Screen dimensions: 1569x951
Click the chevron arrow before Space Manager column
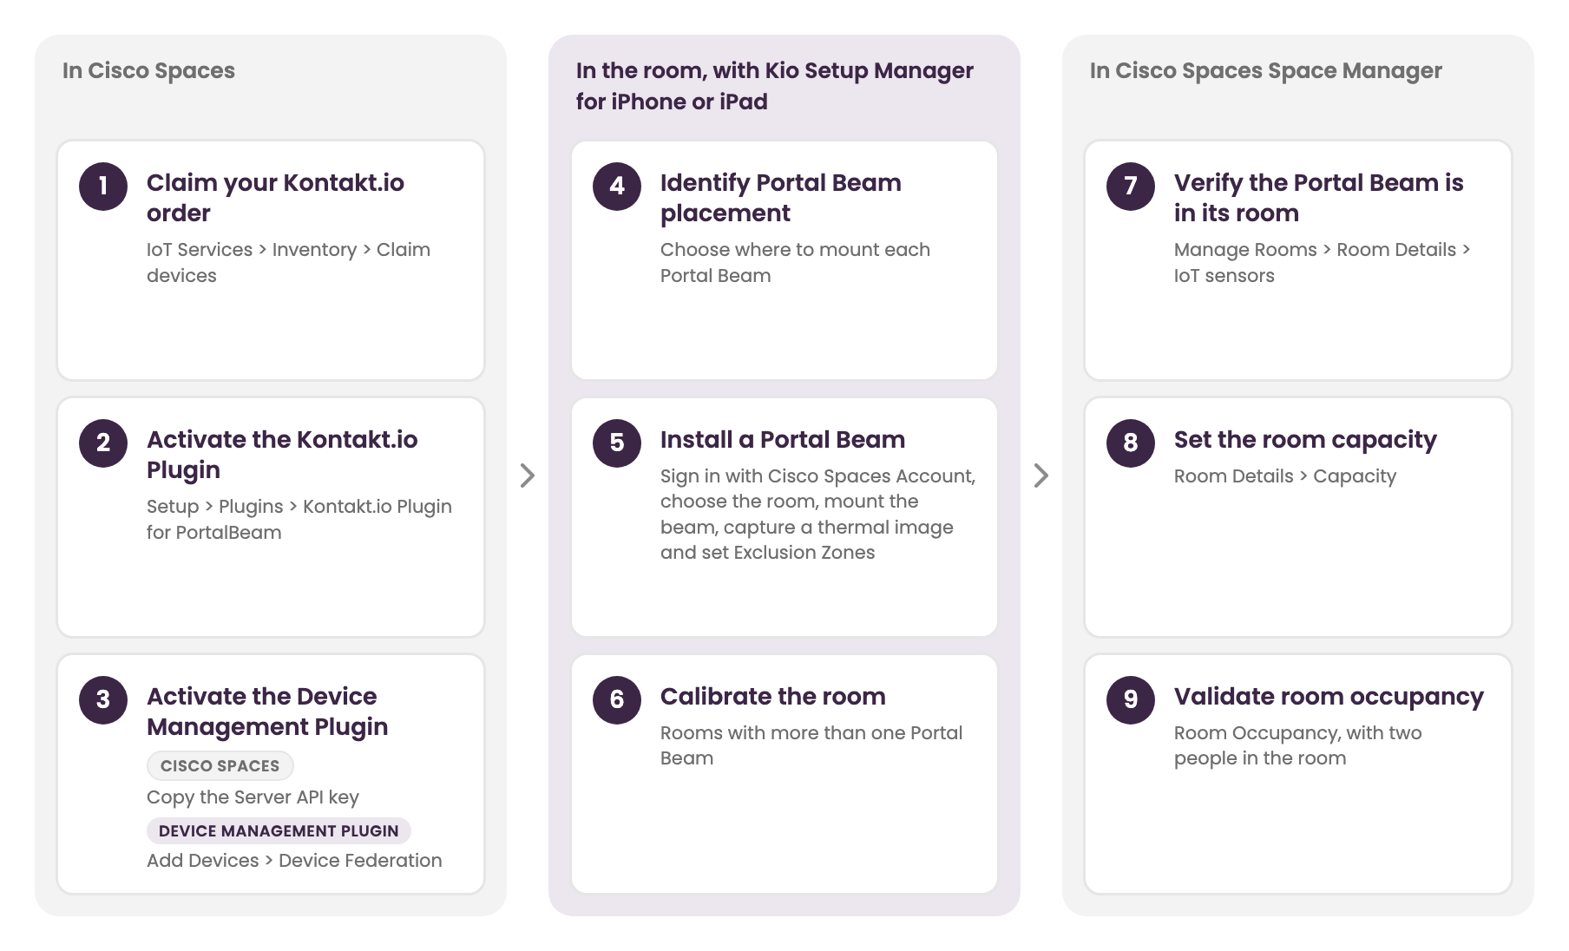1041,475
